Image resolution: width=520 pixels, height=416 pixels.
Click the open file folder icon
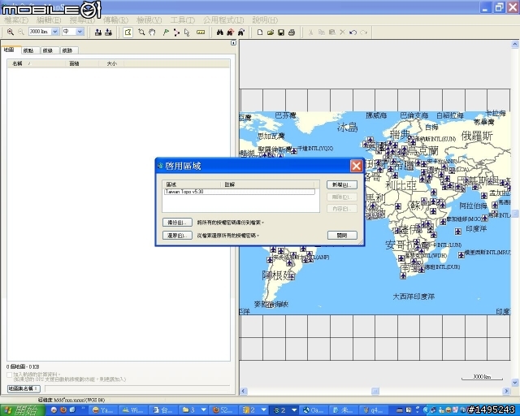(271, 32)
